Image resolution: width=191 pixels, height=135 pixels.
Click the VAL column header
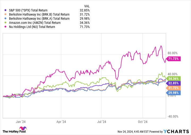click(87, 6)
